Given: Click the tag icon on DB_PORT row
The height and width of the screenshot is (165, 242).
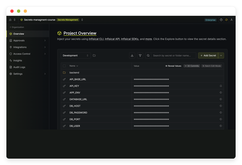Looking at the screenshot, I should (221, 119).
